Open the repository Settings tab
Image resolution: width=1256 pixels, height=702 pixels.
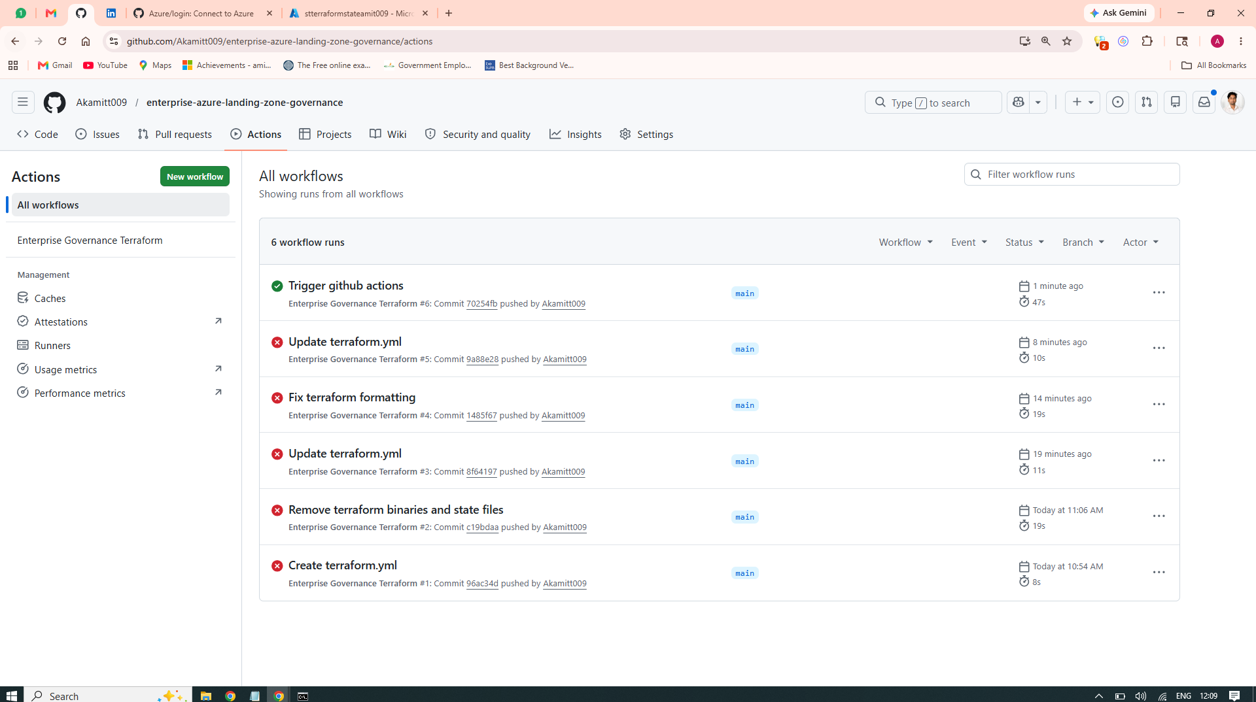(x=647, y=135)
